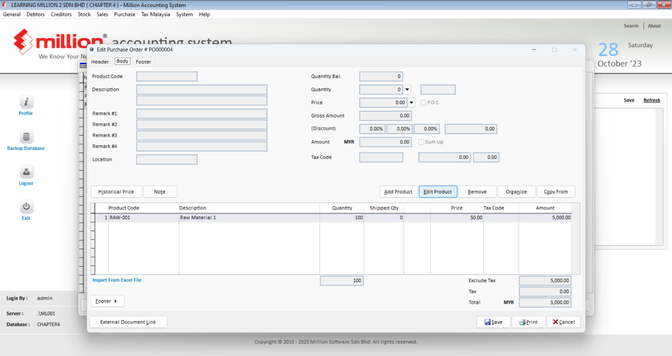Click the Note button
The height and width of the screenshot is (356, 672).
click(160, 192)
